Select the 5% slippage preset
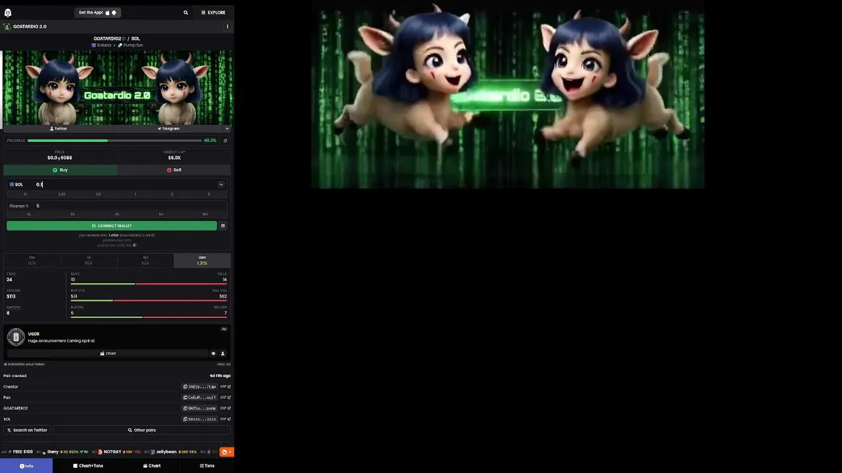 pos(161,214)
